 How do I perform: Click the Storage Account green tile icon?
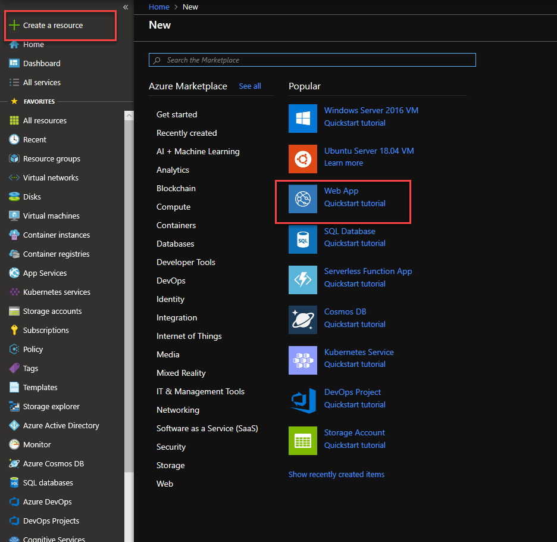[303, 441]
